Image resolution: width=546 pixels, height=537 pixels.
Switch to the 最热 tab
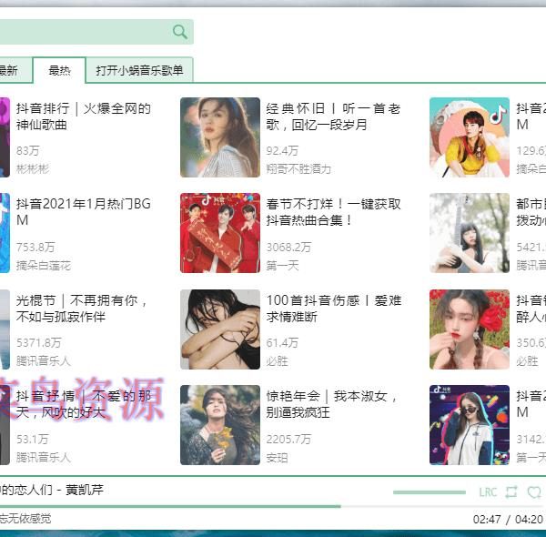point(59,70)
